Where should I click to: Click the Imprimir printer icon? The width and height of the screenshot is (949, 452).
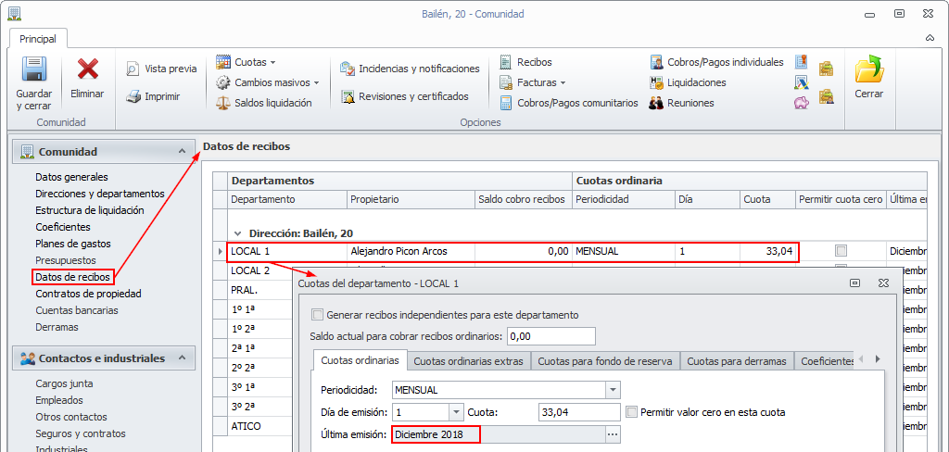(133, 96)
